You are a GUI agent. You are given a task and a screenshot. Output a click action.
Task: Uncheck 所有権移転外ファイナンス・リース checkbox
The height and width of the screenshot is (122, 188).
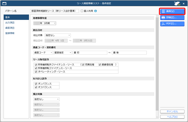(36, 65)
